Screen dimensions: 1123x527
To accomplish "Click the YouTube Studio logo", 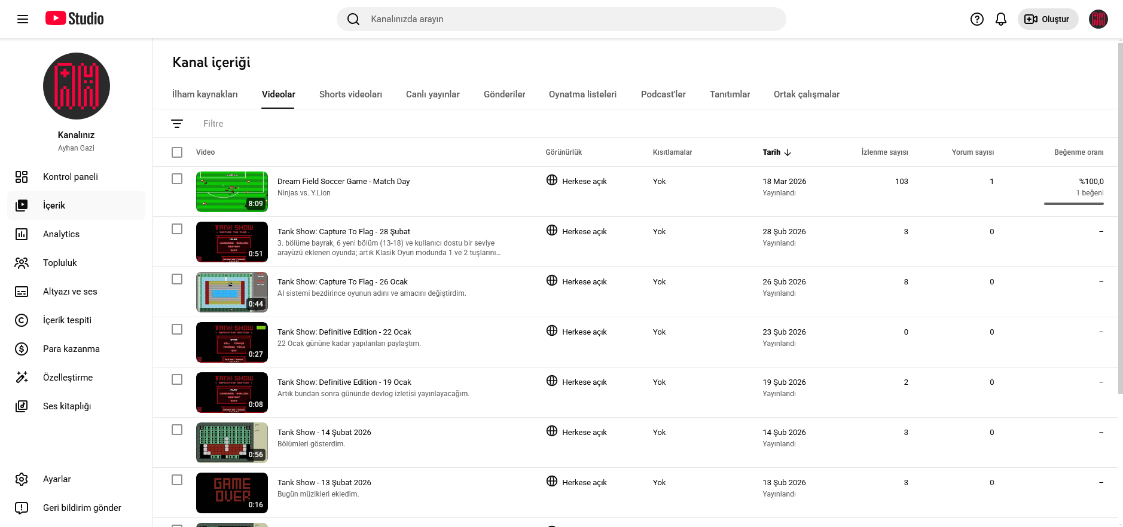I will click(x=75, y=19).
